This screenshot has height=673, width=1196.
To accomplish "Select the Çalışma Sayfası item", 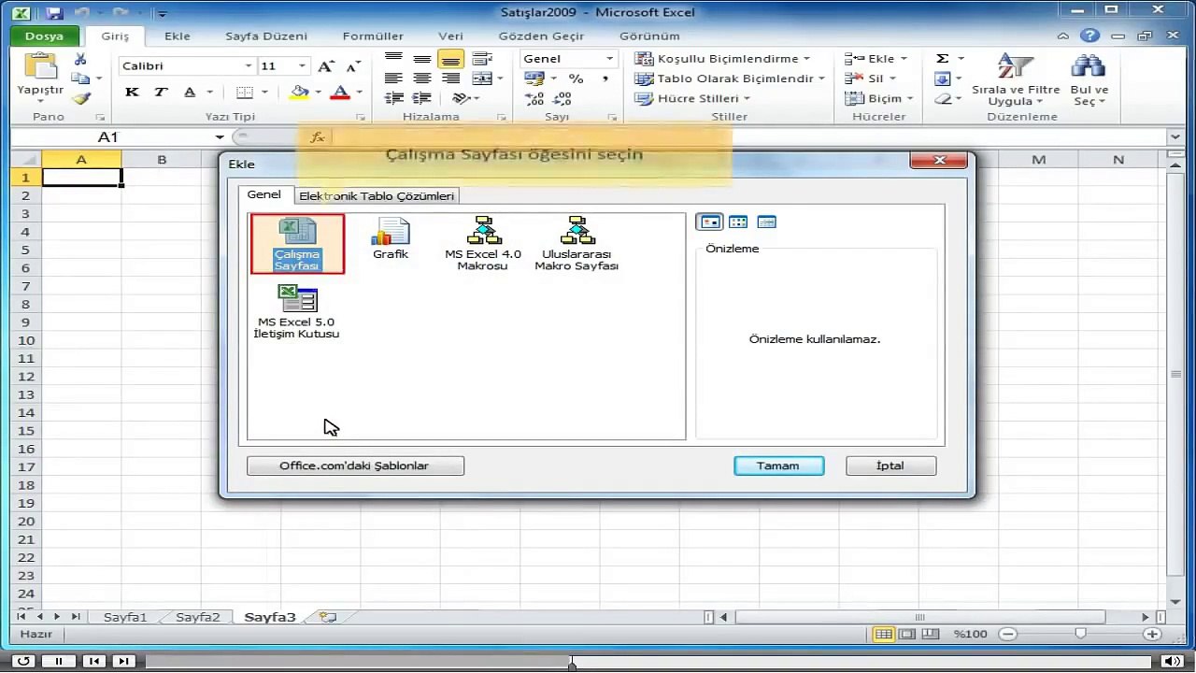I will point(297,244).
